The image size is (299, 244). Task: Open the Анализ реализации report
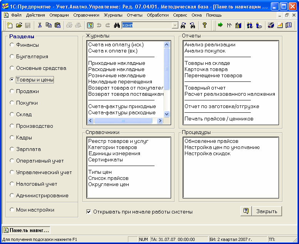[x=210, y=45]
